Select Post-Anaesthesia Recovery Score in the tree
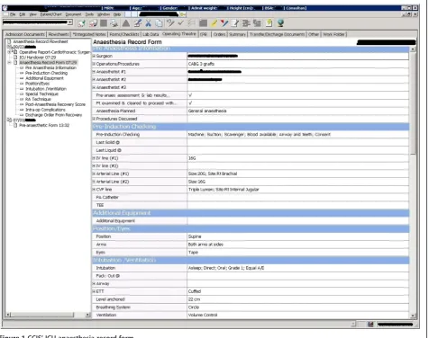The height and width of the screenshot is (338, 429). (55, 104)
